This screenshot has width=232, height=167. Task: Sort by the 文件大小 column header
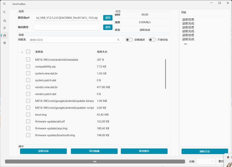pyautogui.click(x=102, y=52)
